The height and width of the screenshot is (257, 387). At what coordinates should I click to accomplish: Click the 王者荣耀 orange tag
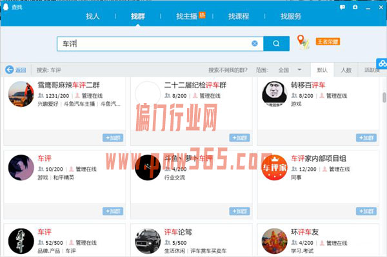point(328,42)
